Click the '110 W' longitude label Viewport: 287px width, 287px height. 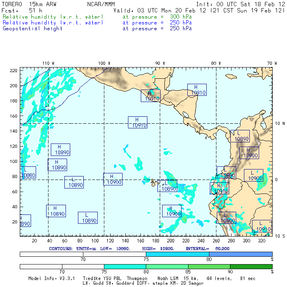click(48, 63)
